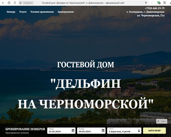Image resolution: width=171 pixels, height=137 pixels.
Task: Open downloads with the arrow icon
Action: click(x=170, y=3)
